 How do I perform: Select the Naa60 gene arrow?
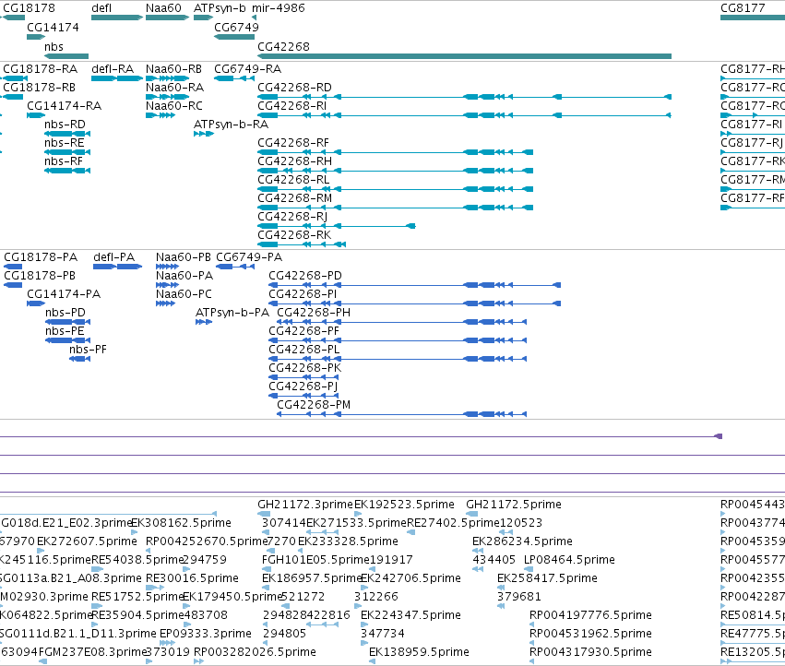click(x=167, y=18)
